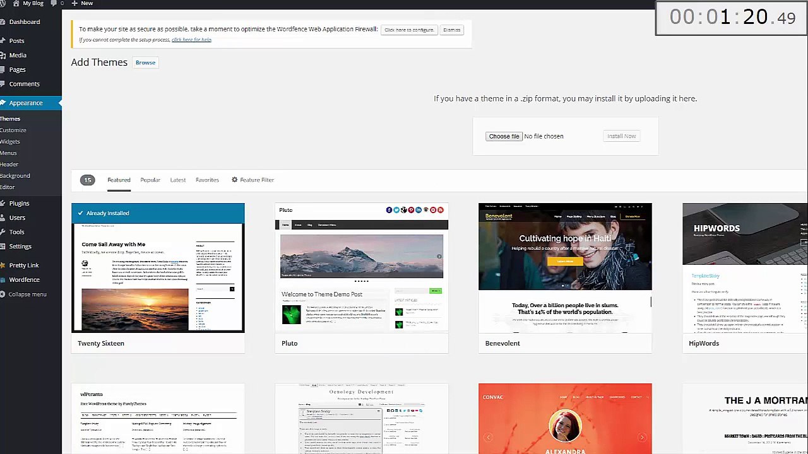This screenshot has height=454, width=808.
Task: Select Header in the Appearance submenu
Action: coord(9,164)
